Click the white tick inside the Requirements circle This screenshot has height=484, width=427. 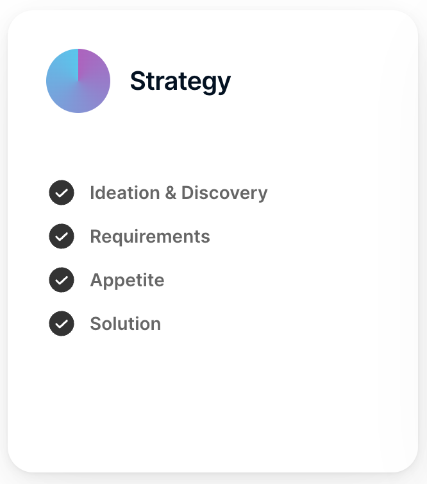pyautogui.click(x=62, y=236)
